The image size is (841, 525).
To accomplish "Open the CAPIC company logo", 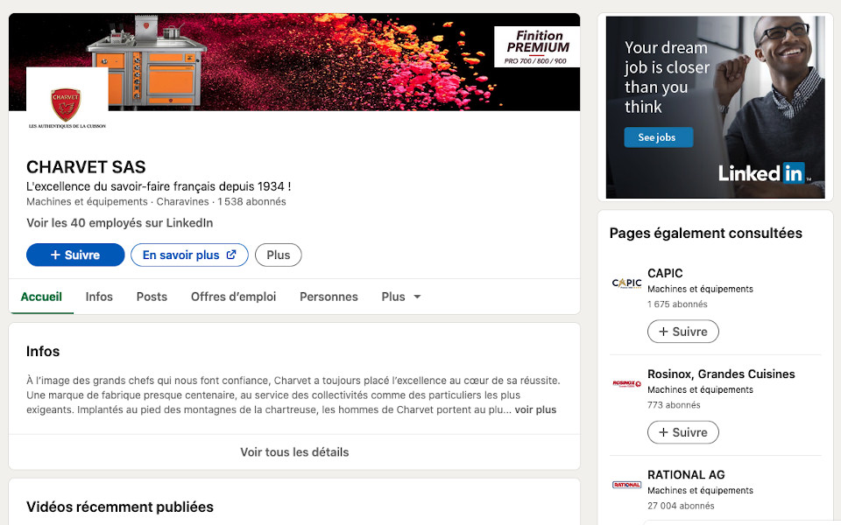I will click(626, 283).
